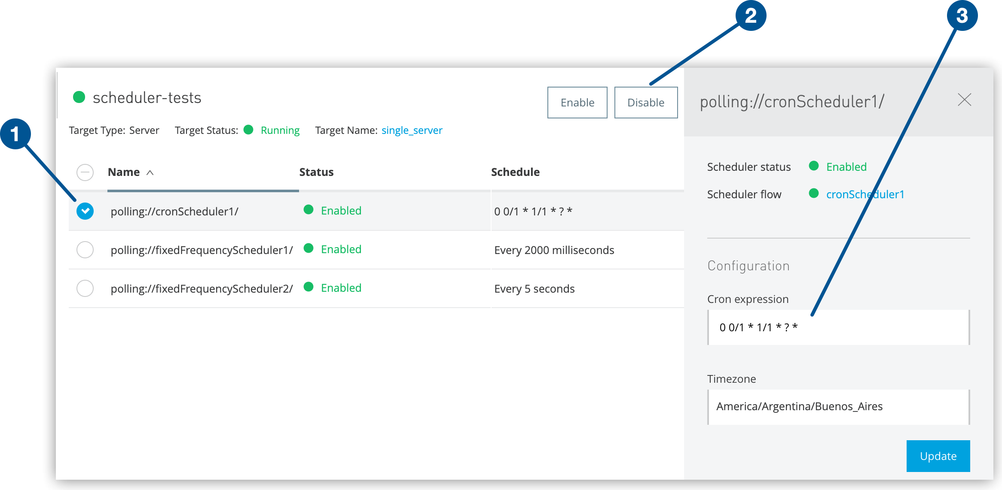Click the Schedule column header
Screen dimensions: 1002x490
[x=515, y=172]
